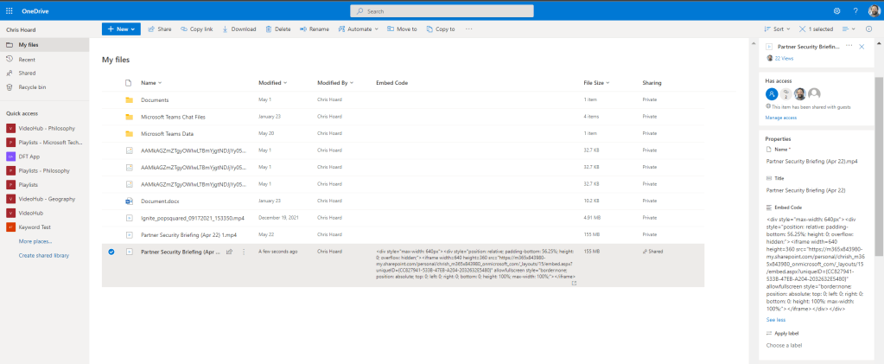This screenshot has width=884, height=364.
Task: Go to Recent in the left navigation
Action: pos(27,59)
